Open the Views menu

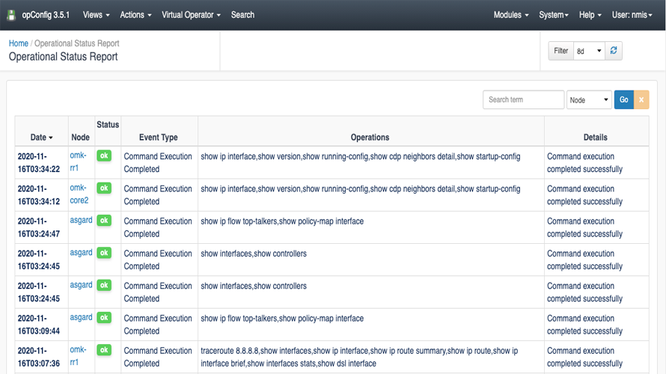coord(96,15)
